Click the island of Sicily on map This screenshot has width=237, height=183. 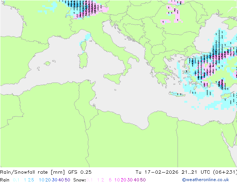pyautogui.click(x=113, y=78)
